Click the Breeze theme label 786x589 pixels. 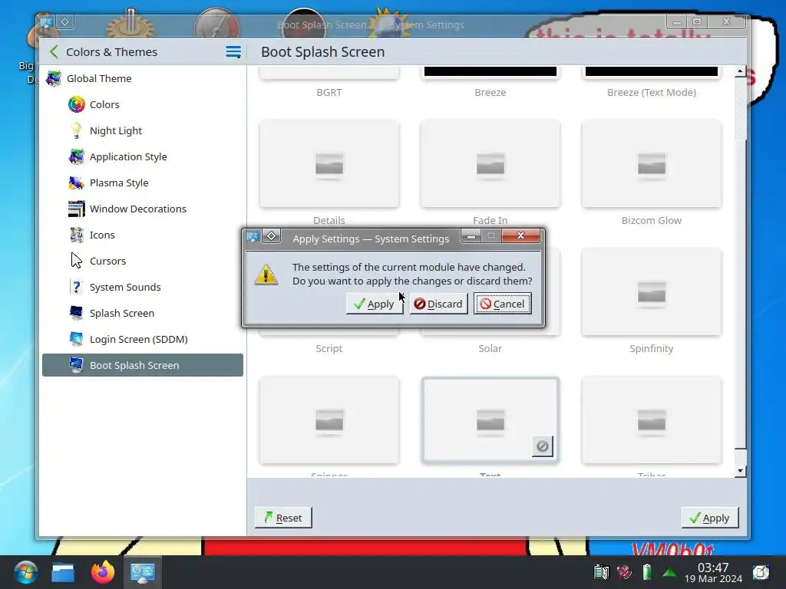490,93
